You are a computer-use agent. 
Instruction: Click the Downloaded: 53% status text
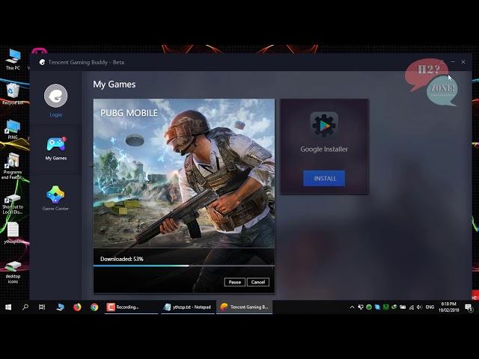point(121,259)
